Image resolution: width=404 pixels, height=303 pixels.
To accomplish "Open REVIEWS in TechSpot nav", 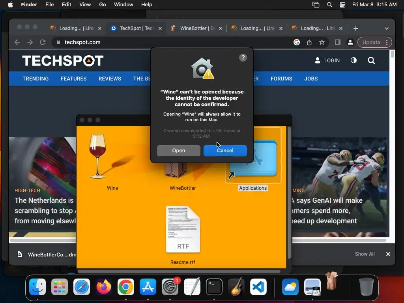I will [110, 79].
